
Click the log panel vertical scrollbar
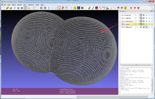click(x=152, y=81)
